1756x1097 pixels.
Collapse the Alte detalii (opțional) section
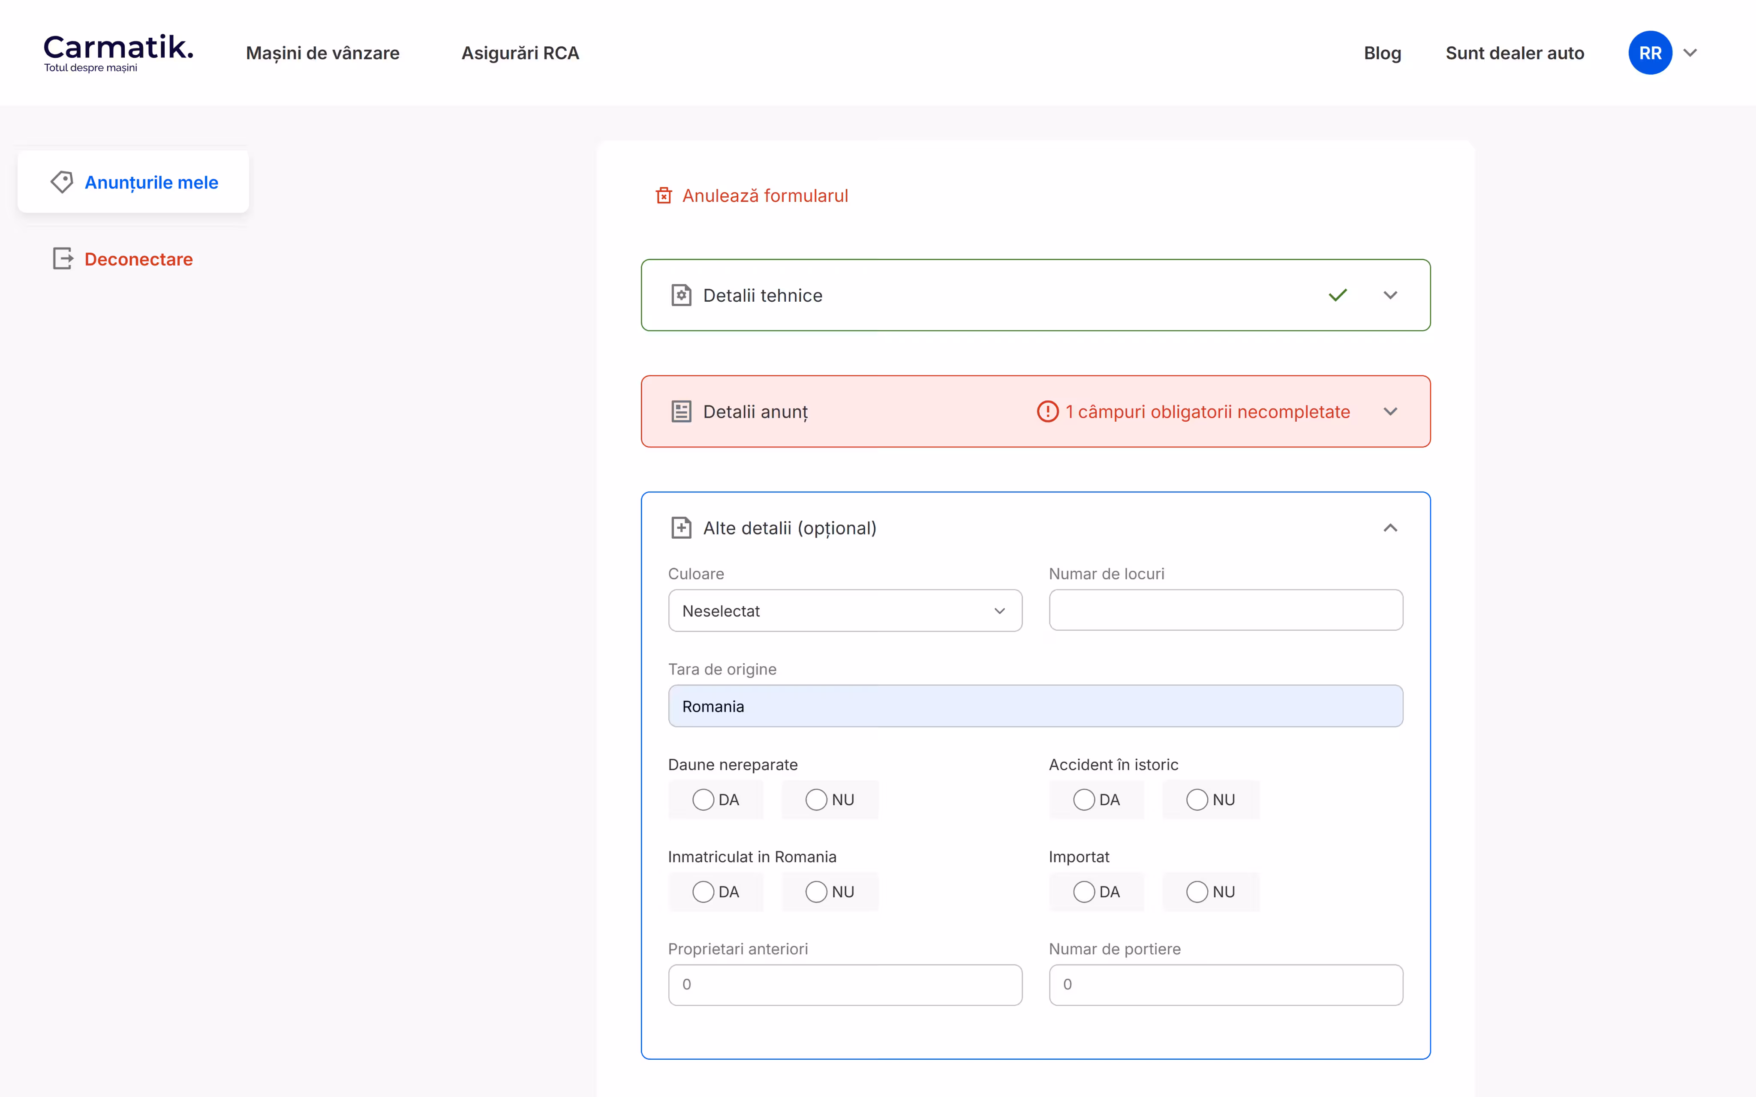[x=1389, y=528]
